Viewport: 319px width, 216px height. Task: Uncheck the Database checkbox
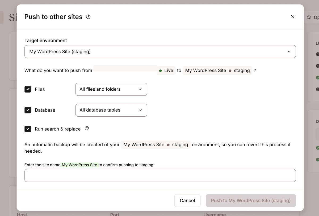click(28, 110)
